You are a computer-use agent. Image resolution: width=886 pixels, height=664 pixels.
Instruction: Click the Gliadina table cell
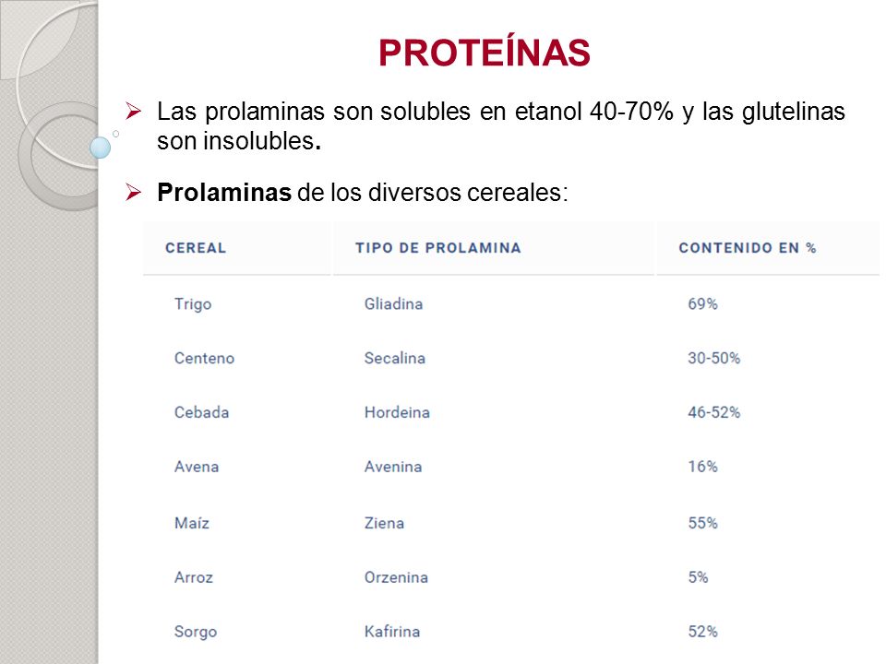393,303
